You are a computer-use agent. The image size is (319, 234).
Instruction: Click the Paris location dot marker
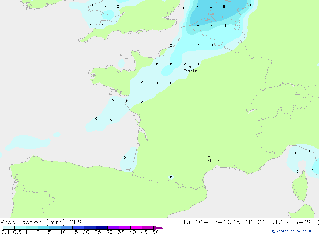190,67
